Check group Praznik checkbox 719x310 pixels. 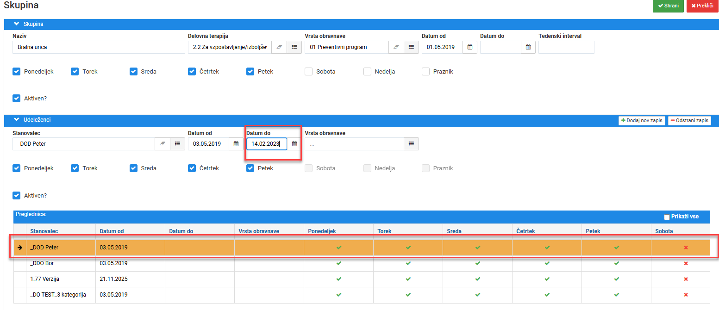pyautogui.click(x=426, y=71)
